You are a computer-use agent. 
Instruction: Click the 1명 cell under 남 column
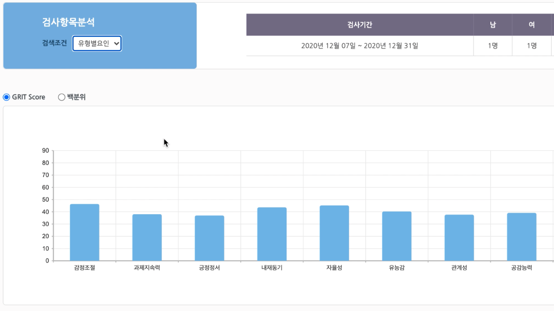[x=493, y=46]
